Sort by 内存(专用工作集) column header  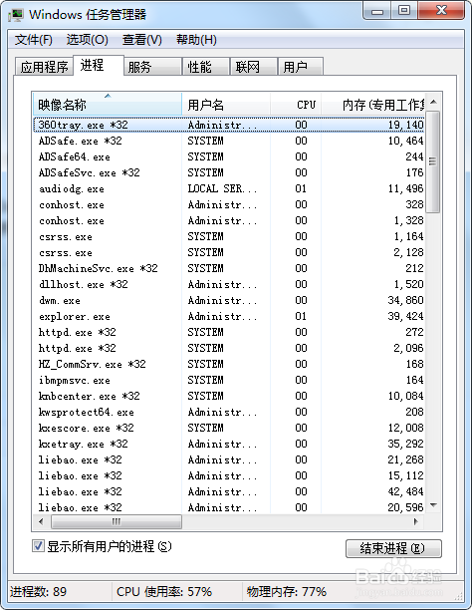[372, 105]
